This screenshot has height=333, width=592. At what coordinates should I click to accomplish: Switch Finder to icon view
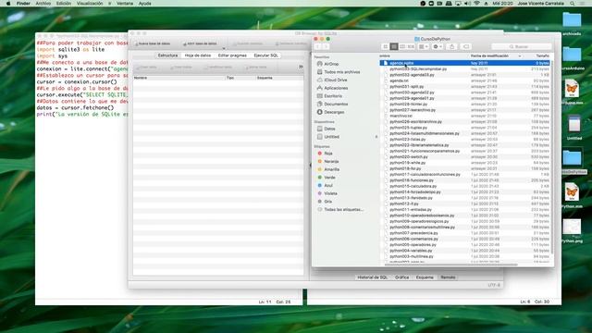385,46
